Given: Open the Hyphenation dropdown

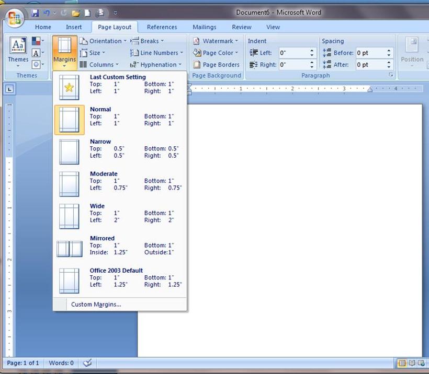Looking at the screenshot, I should click(x=156, y=65).
